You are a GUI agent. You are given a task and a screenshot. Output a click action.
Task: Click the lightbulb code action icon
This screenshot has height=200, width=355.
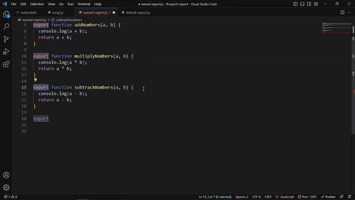pos(35,80)
